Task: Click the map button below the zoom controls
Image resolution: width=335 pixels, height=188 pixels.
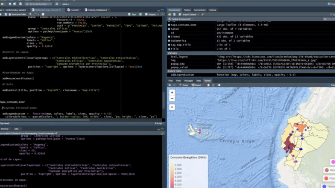Action: [x=172, y=107]
